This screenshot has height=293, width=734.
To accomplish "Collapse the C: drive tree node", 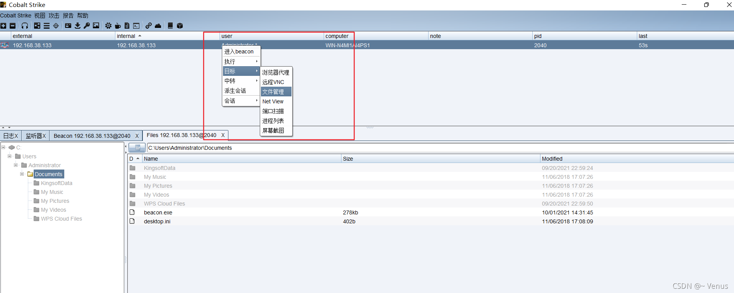I will [3, 147].
